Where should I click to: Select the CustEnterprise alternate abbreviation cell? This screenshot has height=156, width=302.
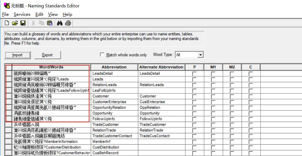tap(162, 102)
